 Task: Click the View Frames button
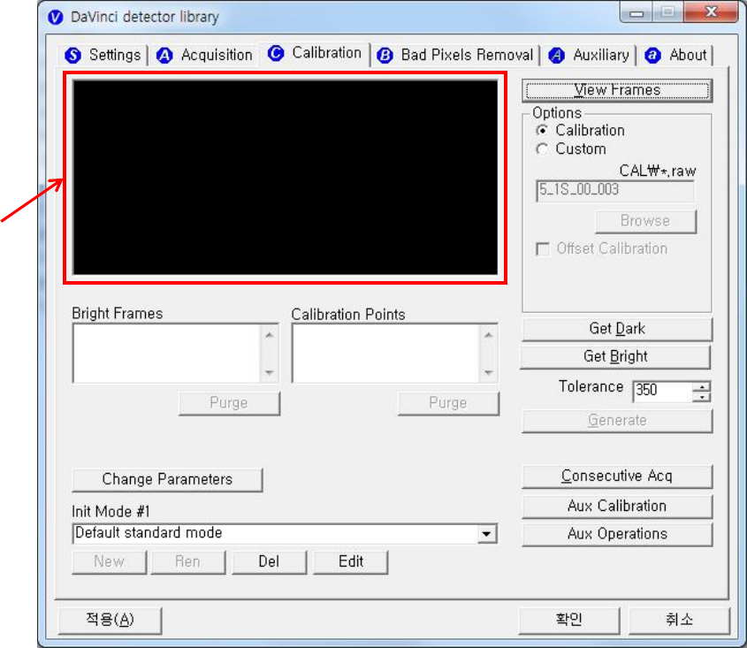617,90
